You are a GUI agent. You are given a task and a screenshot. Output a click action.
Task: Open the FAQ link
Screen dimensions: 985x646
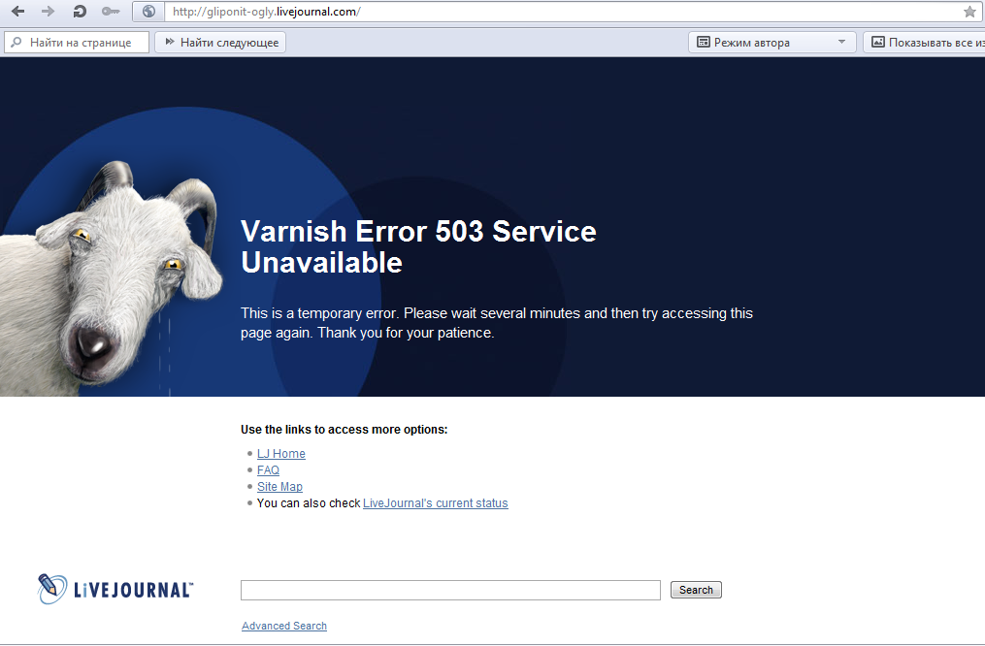coord(268,470)
